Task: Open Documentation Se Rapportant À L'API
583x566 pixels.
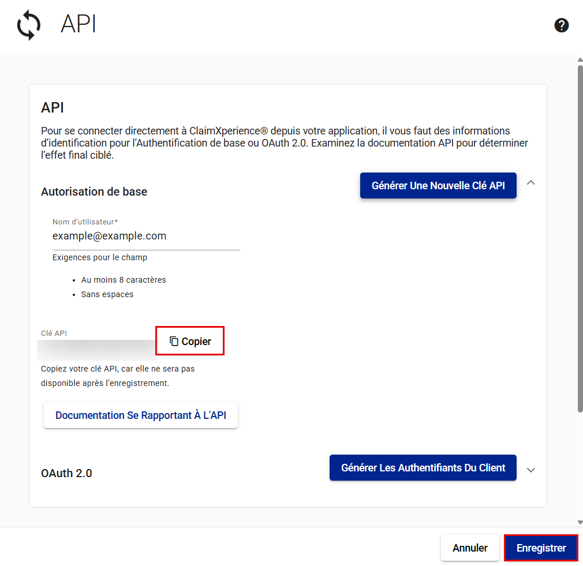Action: pos(141,415)
